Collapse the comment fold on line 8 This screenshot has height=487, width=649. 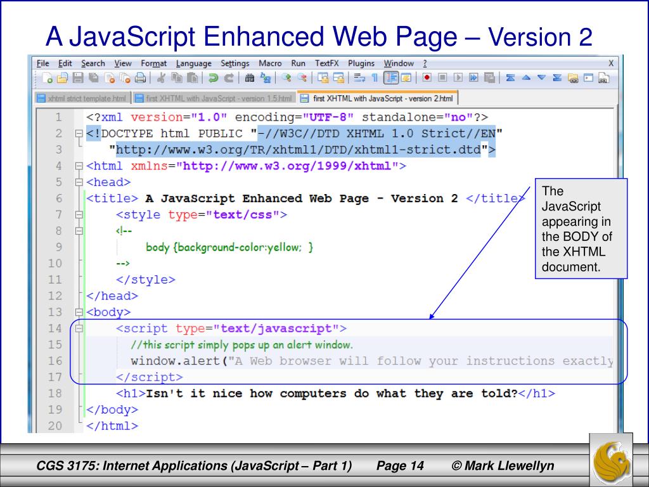pyautogui.click(x=79, y=231)
